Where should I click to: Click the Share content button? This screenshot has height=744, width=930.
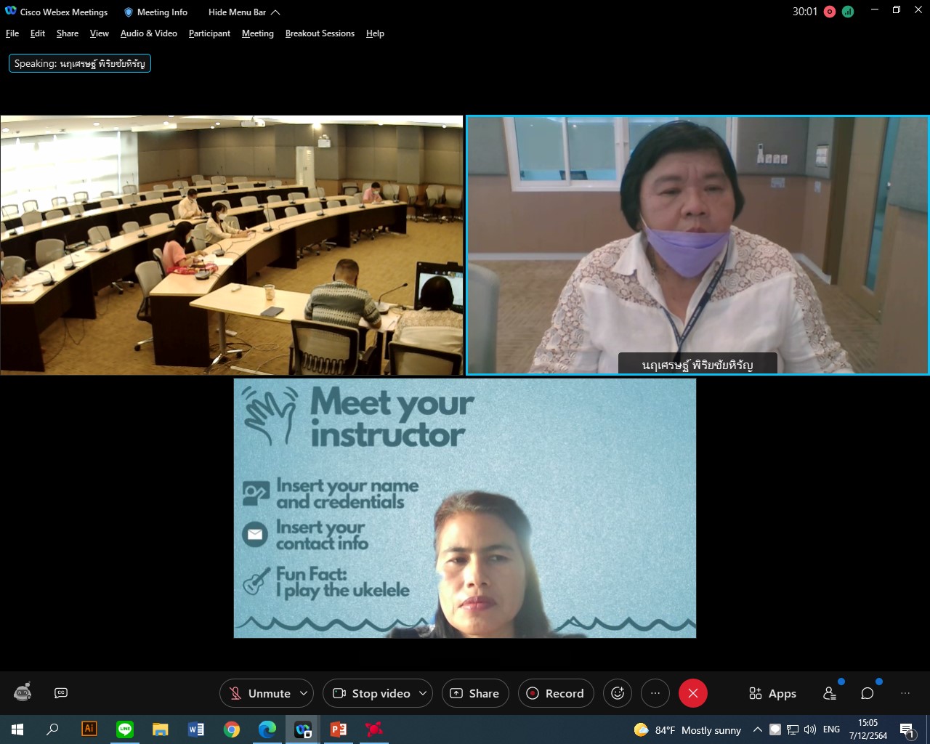475,693
